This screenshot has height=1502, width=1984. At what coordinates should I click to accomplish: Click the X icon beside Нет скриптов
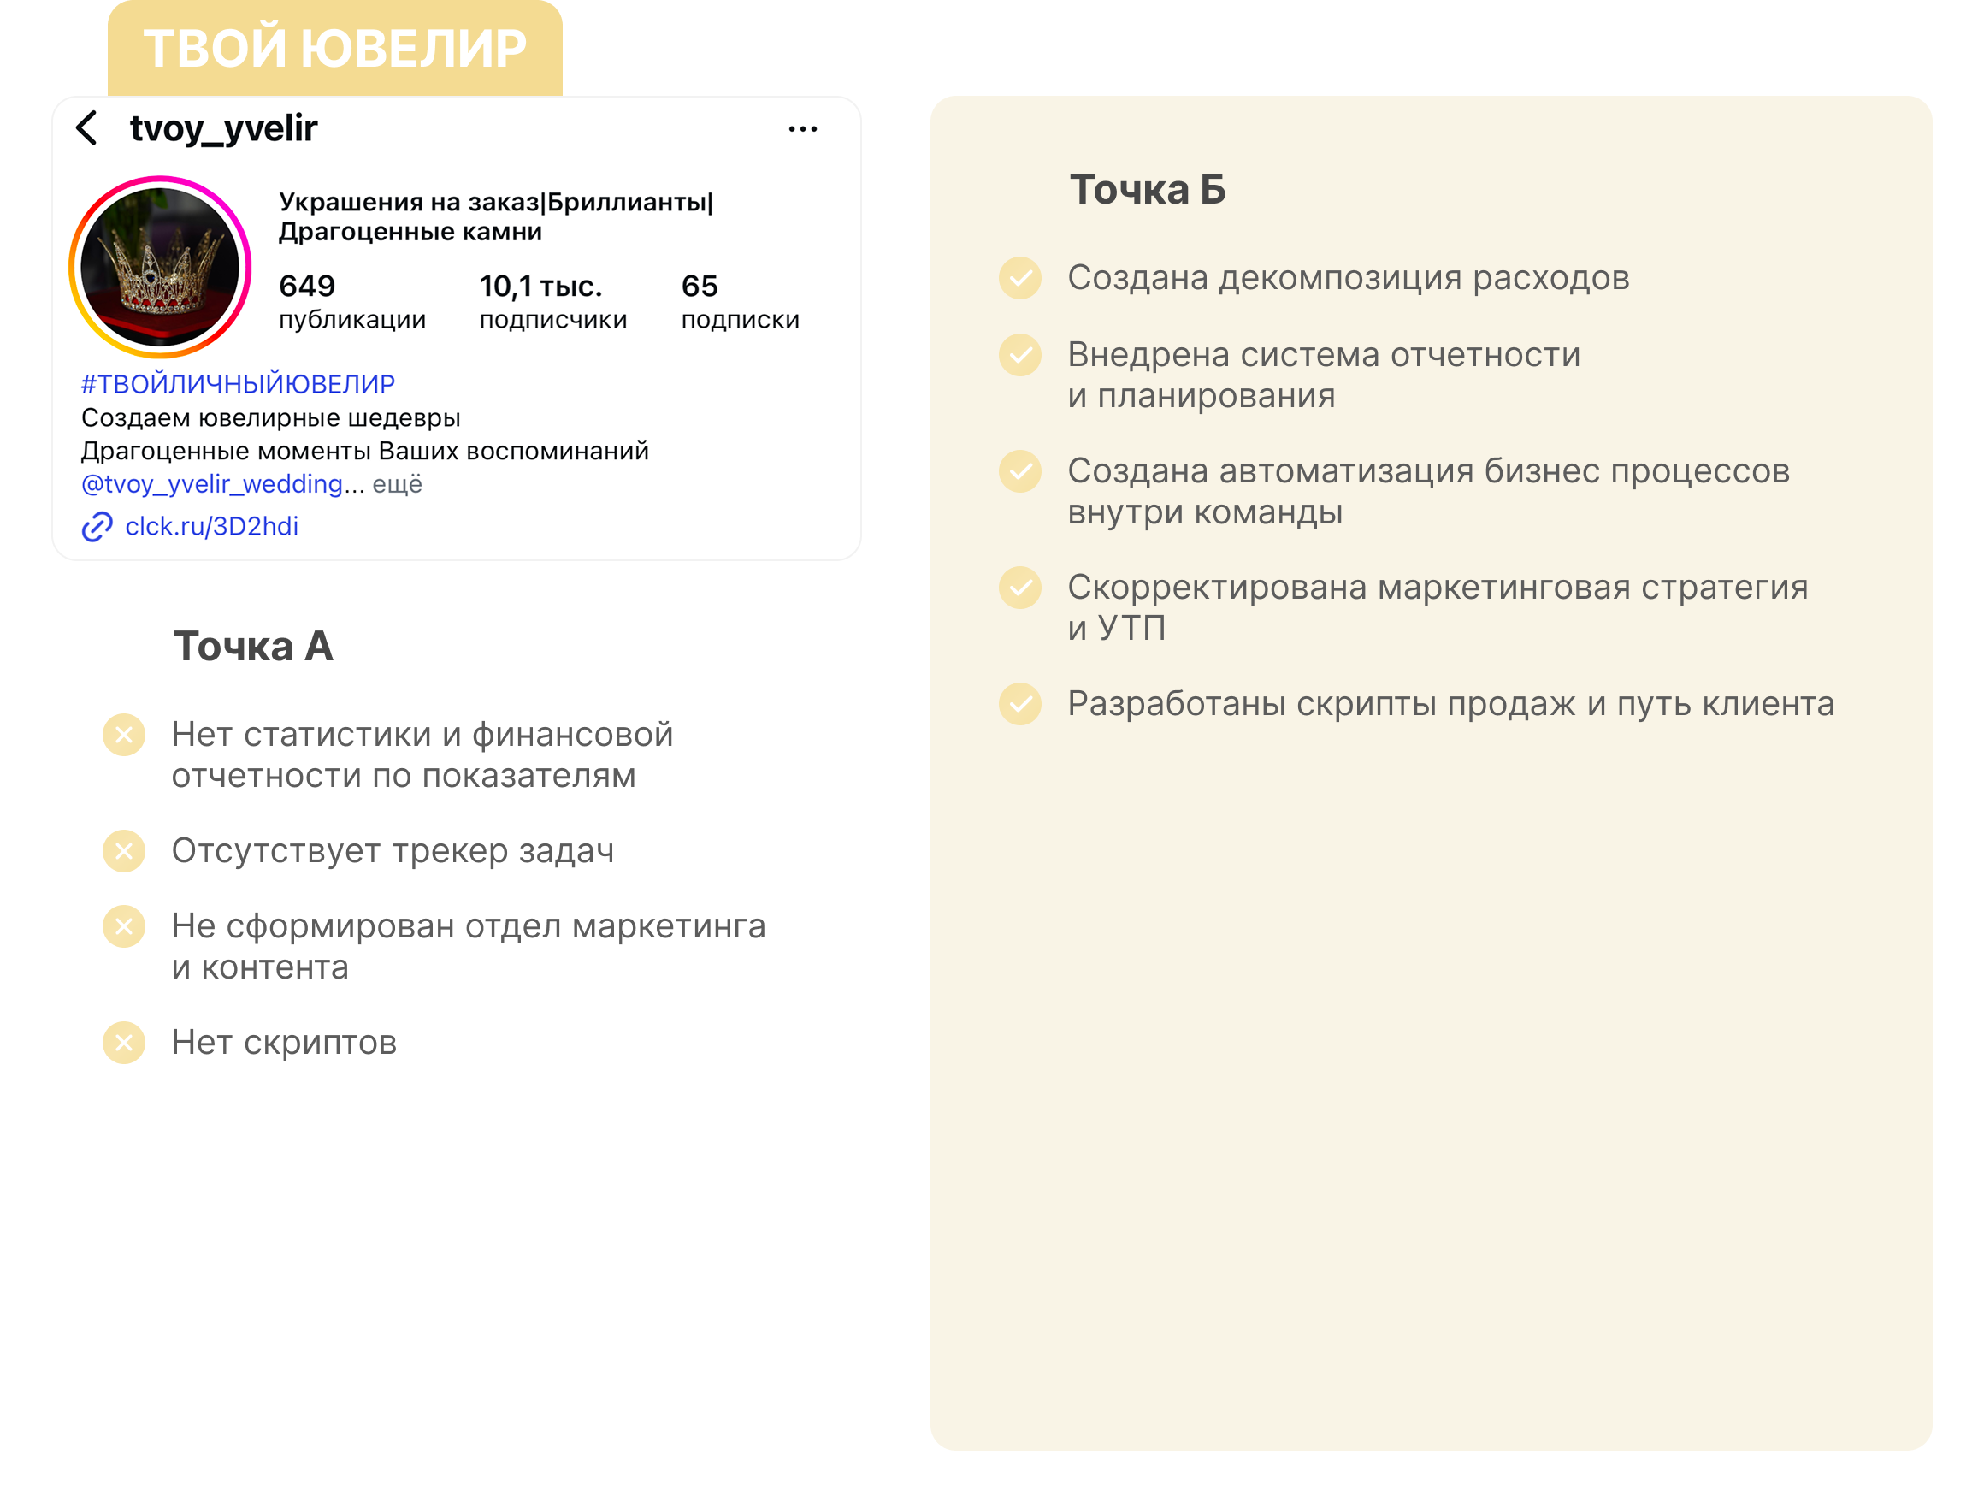click(x=124, y=1043)
